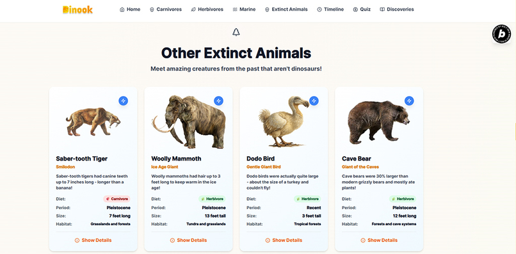The height and width of the screenshot is (254, 516).
Task: Click the book icon beside Discoveries
Action: click(x=382, y=10)
